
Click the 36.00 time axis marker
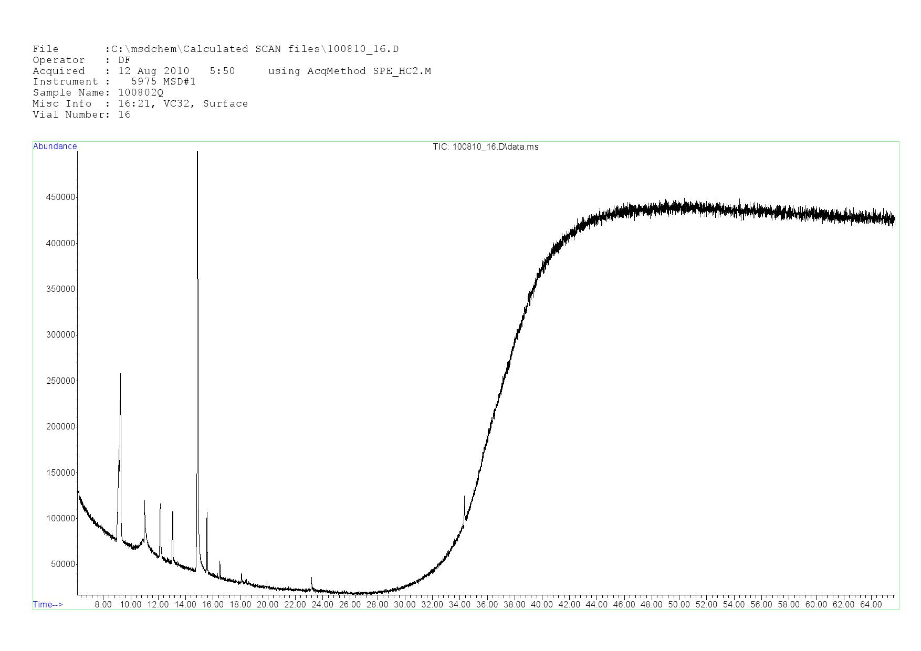pos(487,604)
